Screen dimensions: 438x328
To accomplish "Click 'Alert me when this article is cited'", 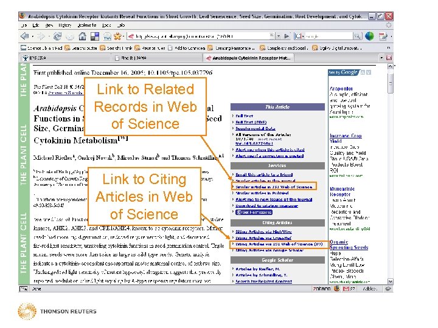I will [x=270, y=150].
